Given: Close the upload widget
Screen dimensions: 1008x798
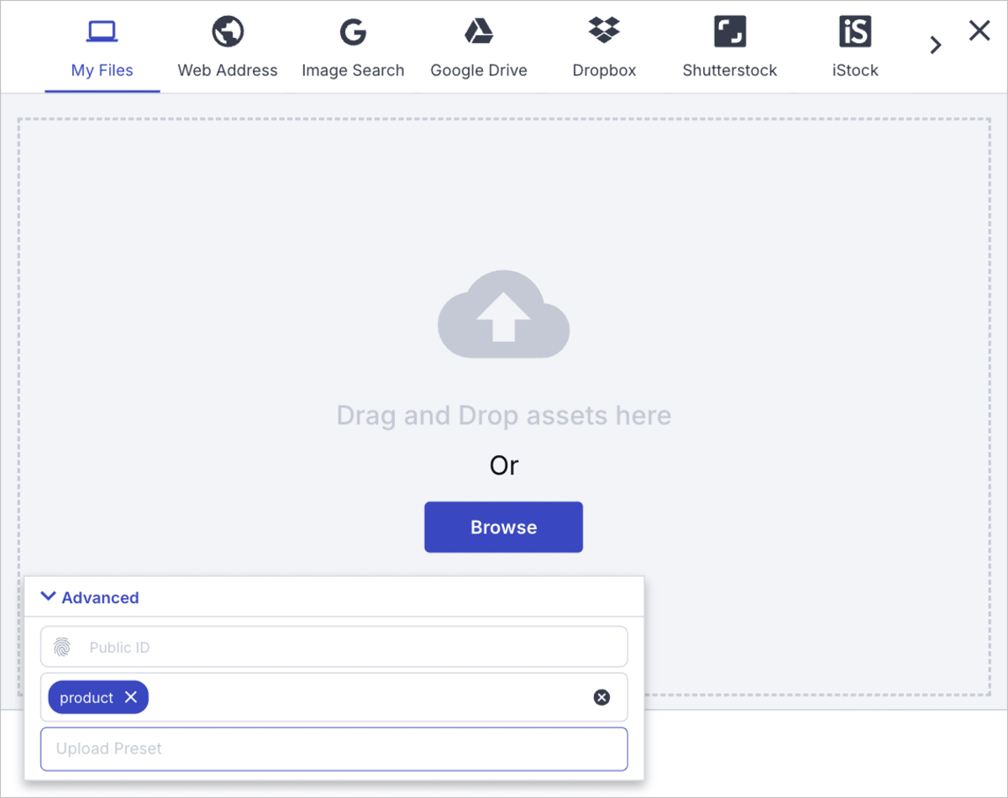Looking at the screenshot, I should (979, 31).
